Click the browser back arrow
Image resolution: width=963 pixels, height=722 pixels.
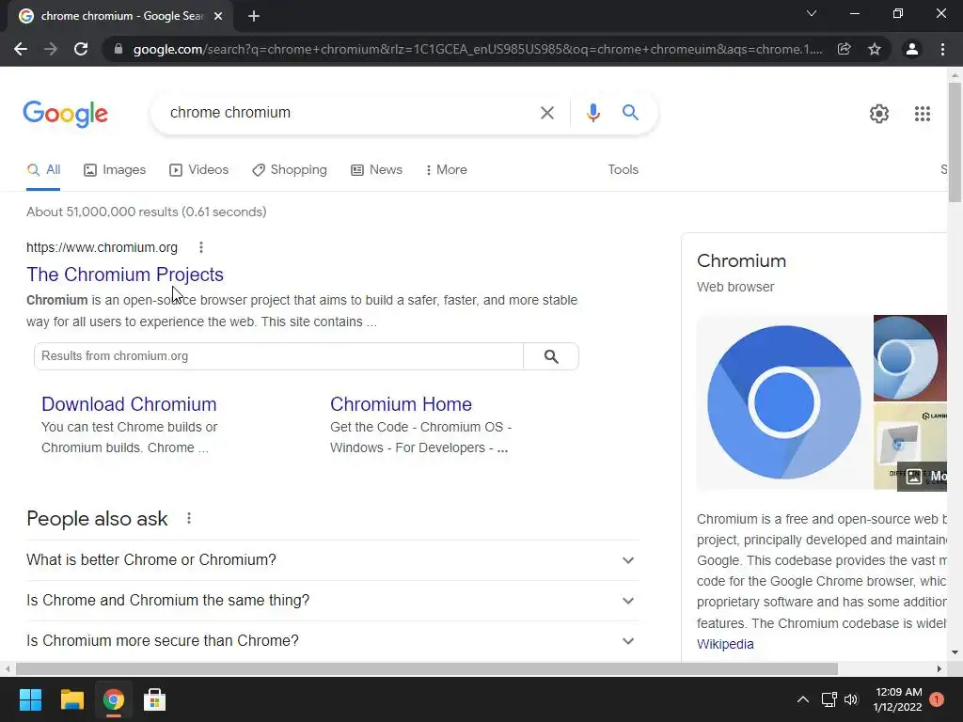tap(21, 49)
